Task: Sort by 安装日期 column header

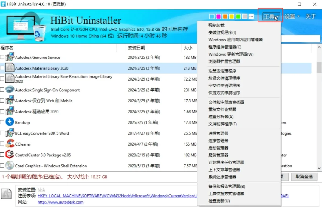Action: (x=136, y=48)
